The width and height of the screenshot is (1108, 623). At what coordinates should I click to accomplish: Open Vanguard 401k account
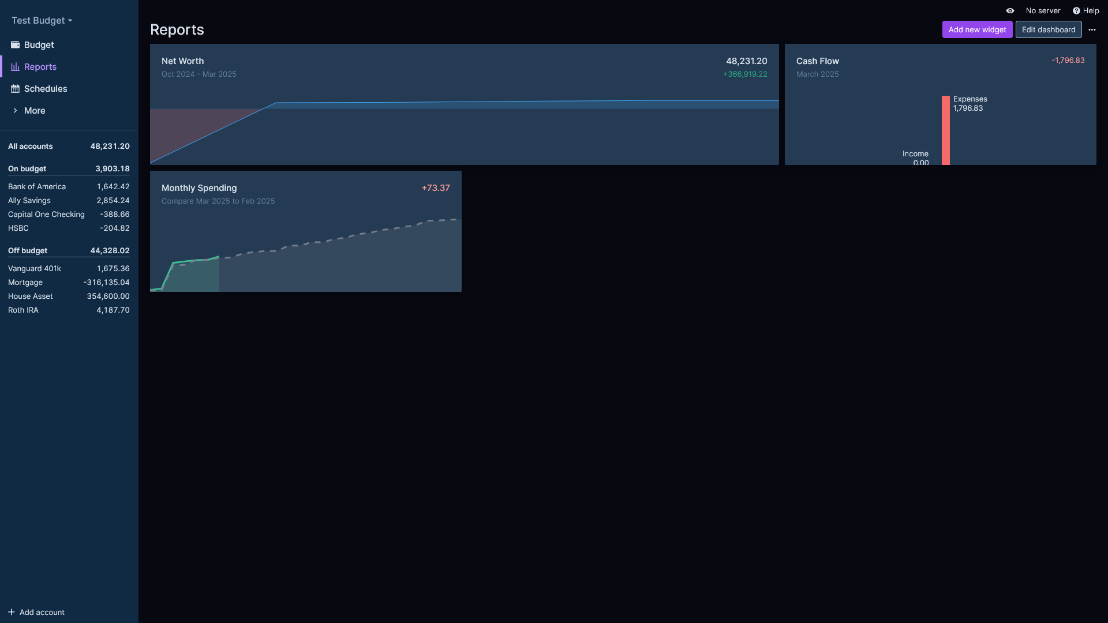click(x=69, y=269)
